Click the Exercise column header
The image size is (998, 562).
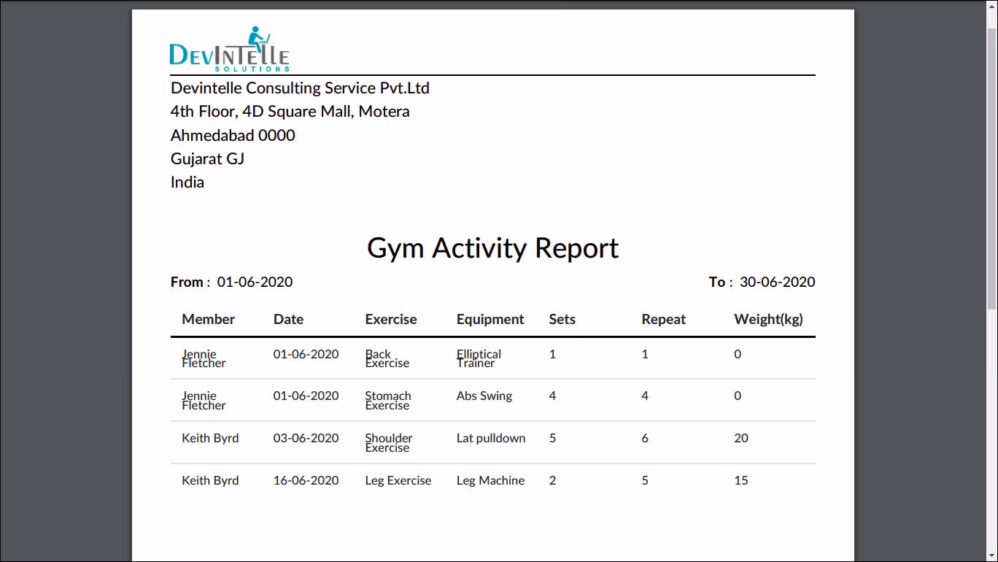pos(391,319)
